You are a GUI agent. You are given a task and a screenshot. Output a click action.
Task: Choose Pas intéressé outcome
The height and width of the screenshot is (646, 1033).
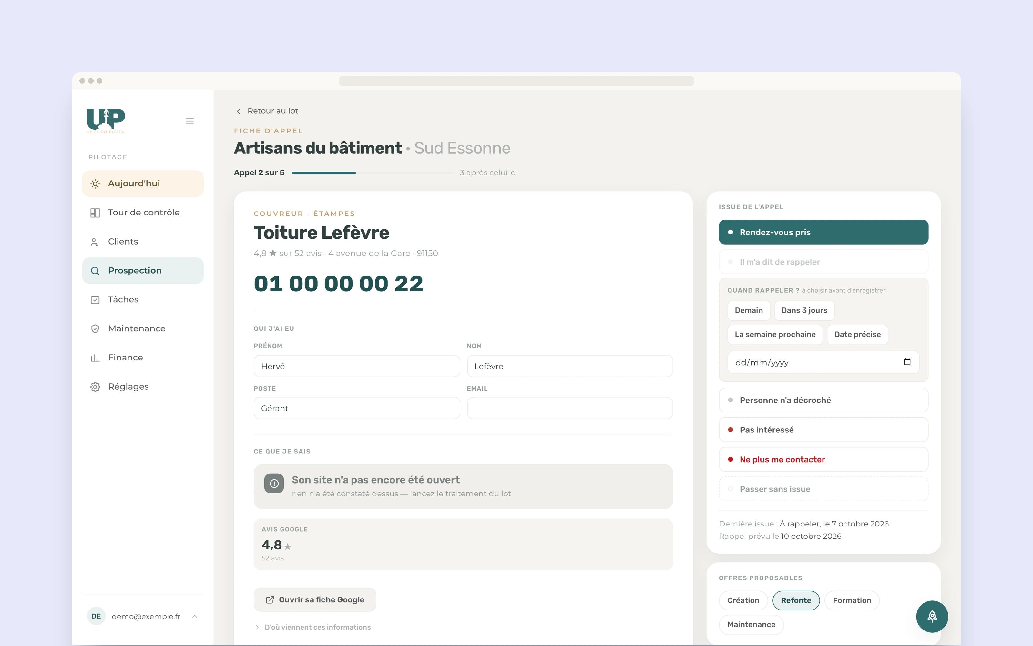(x=823, y=430)
